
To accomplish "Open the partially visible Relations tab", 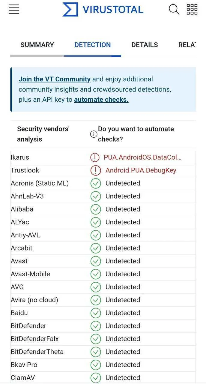I will (187, 45).
